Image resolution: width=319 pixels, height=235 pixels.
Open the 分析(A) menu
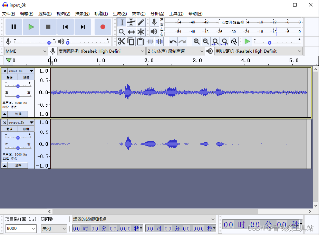(157, 14)
